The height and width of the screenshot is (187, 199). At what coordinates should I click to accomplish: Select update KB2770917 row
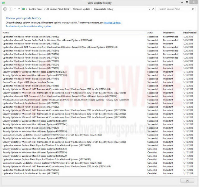click(99, 61)
